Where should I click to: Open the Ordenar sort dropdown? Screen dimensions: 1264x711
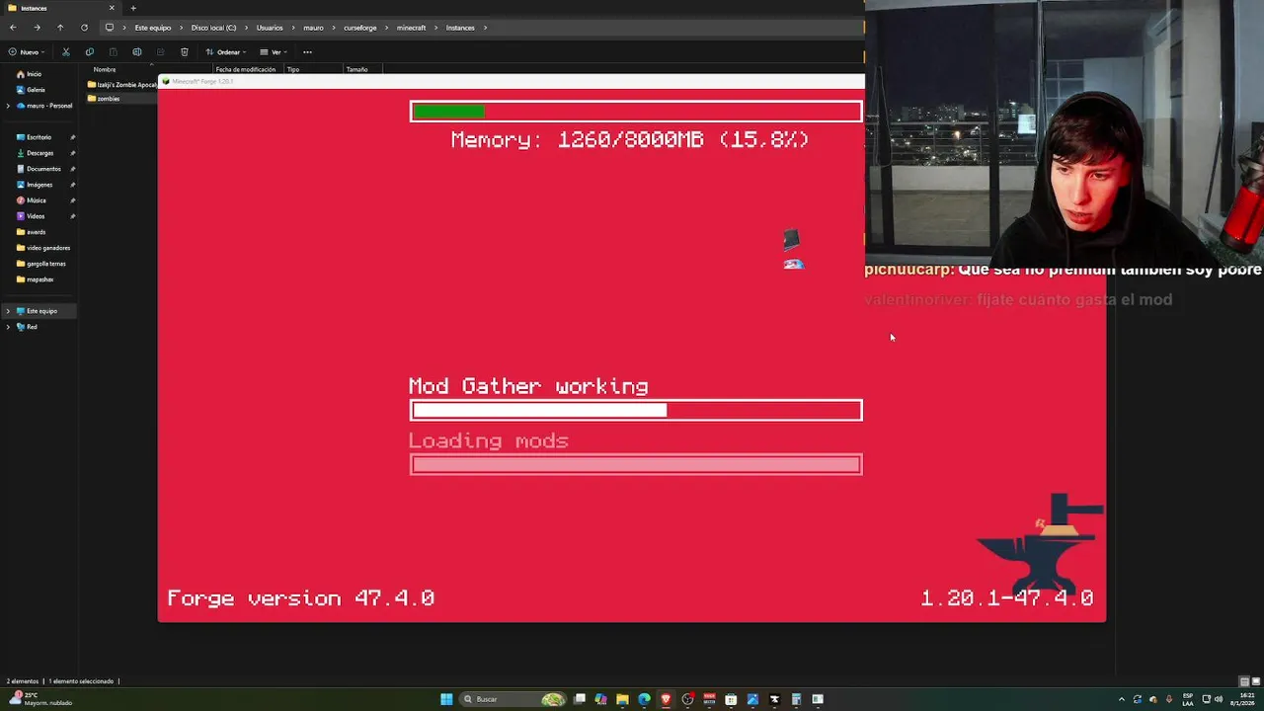(226, 52)
